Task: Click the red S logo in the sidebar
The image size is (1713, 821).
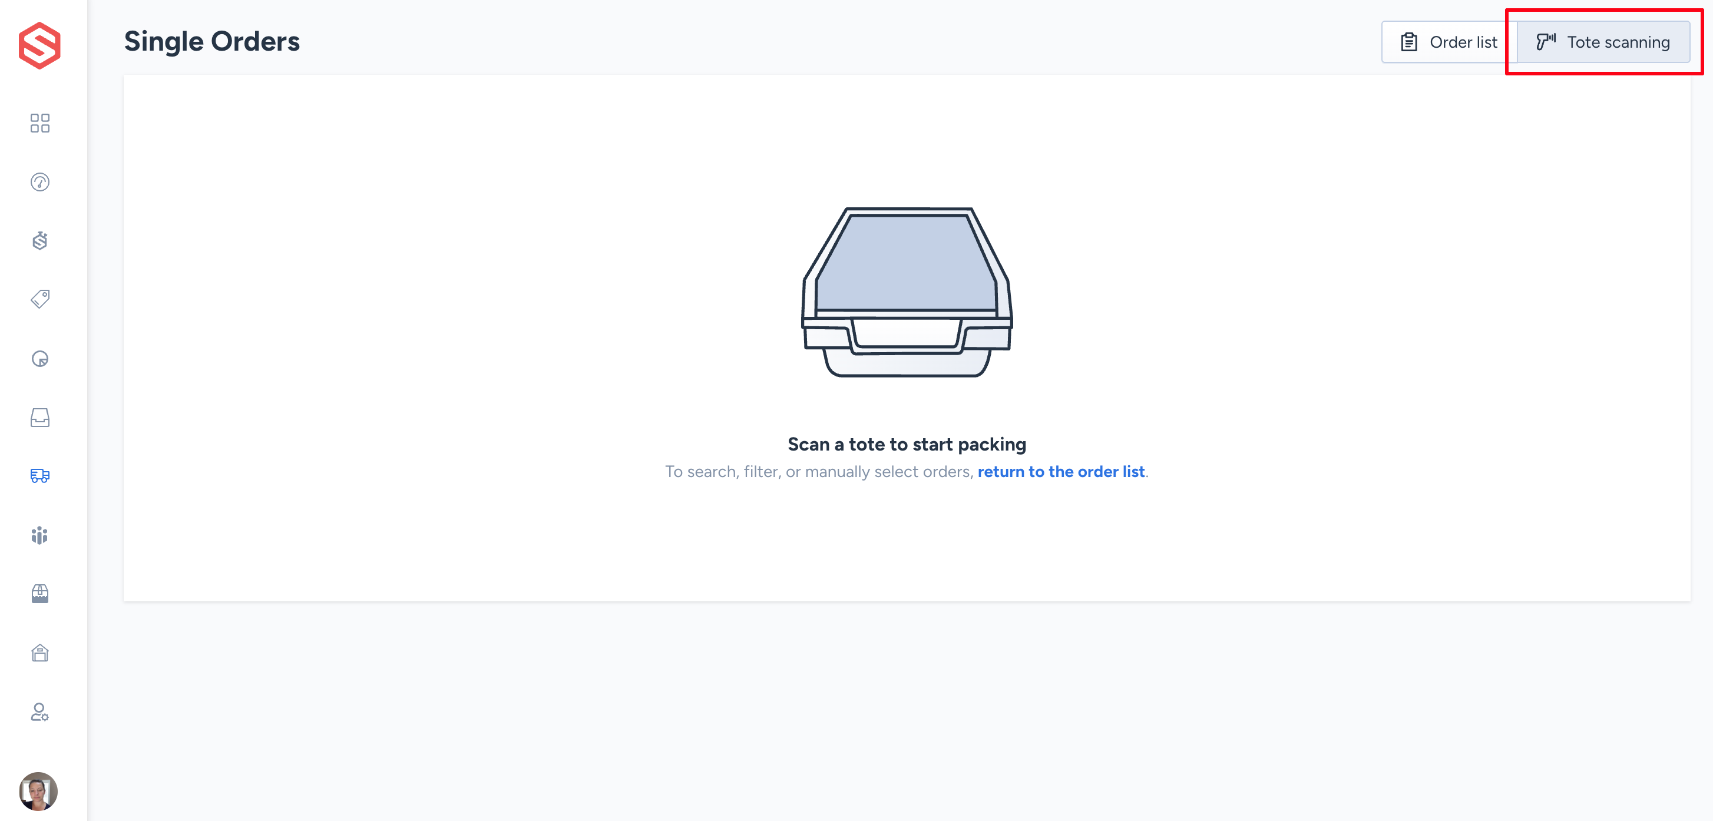Action: pyautogui.click(x=39, y=45)
